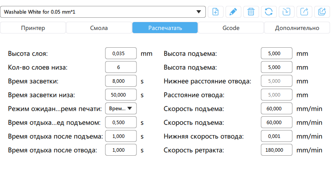Go to the Gcode tab
Viewport: 332px width, 175px height.
231,28
